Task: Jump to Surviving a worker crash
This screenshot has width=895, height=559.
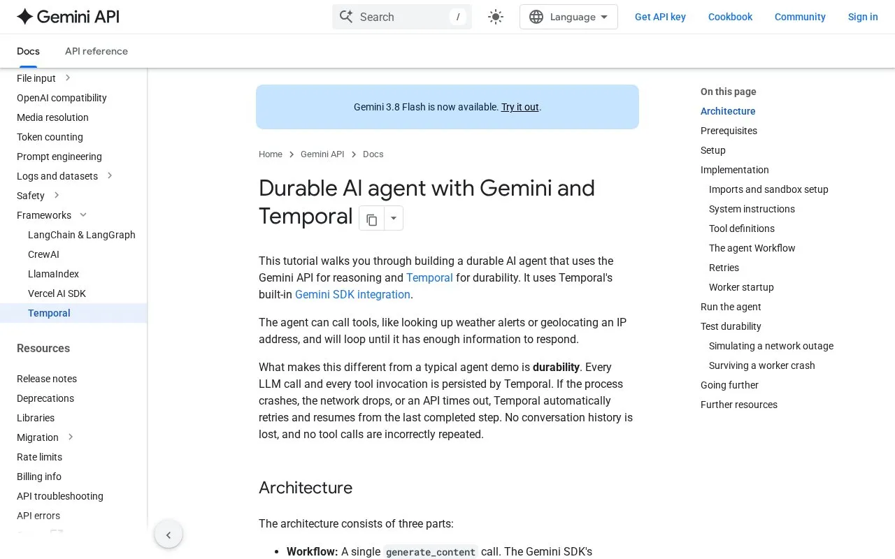Action: (762, 365)
